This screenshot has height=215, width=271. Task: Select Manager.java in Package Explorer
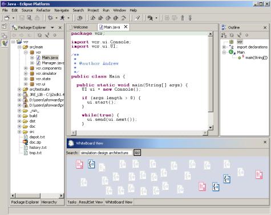tap(52, 63)
